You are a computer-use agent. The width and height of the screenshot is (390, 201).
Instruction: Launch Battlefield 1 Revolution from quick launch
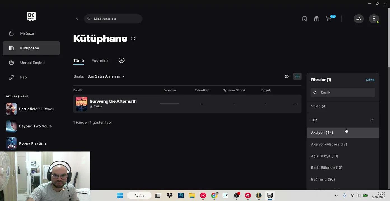(31, 109)
